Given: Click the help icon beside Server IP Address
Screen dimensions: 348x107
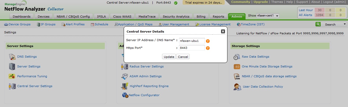Looking at the screenshot, I should [208, 41].
